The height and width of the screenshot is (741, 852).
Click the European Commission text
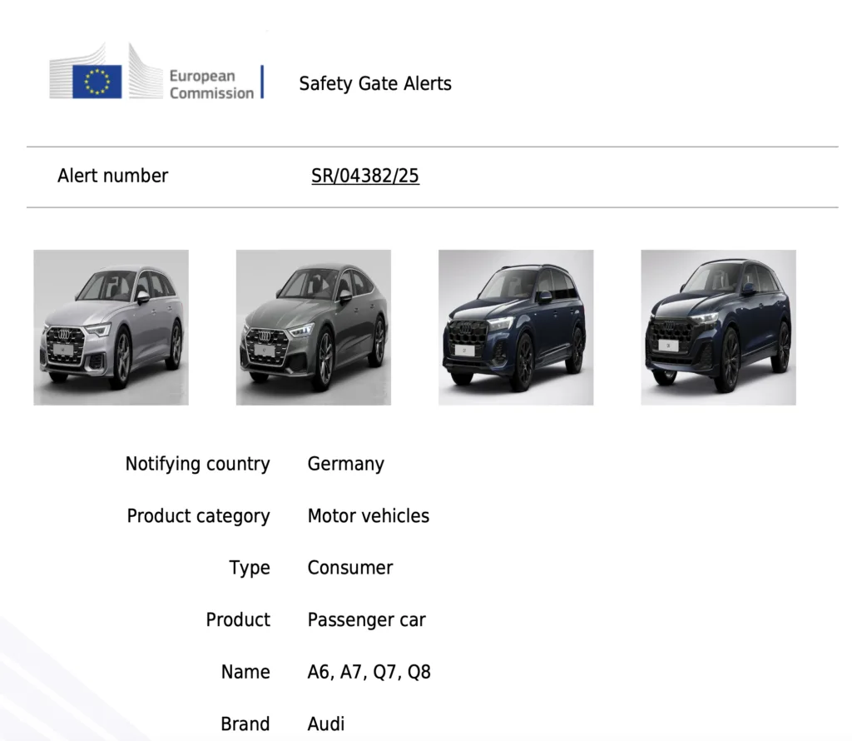211,84
